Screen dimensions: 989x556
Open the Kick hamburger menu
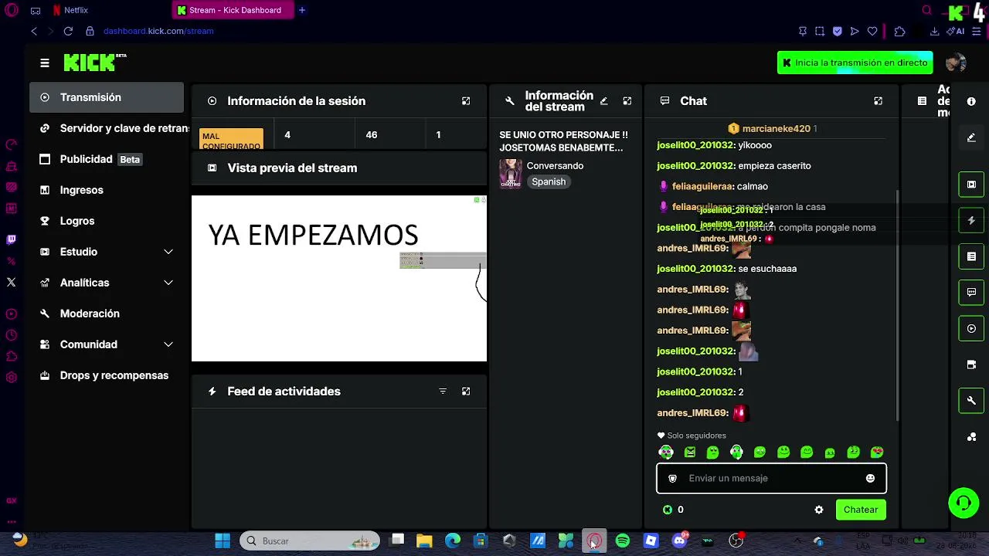coord(45,63)
